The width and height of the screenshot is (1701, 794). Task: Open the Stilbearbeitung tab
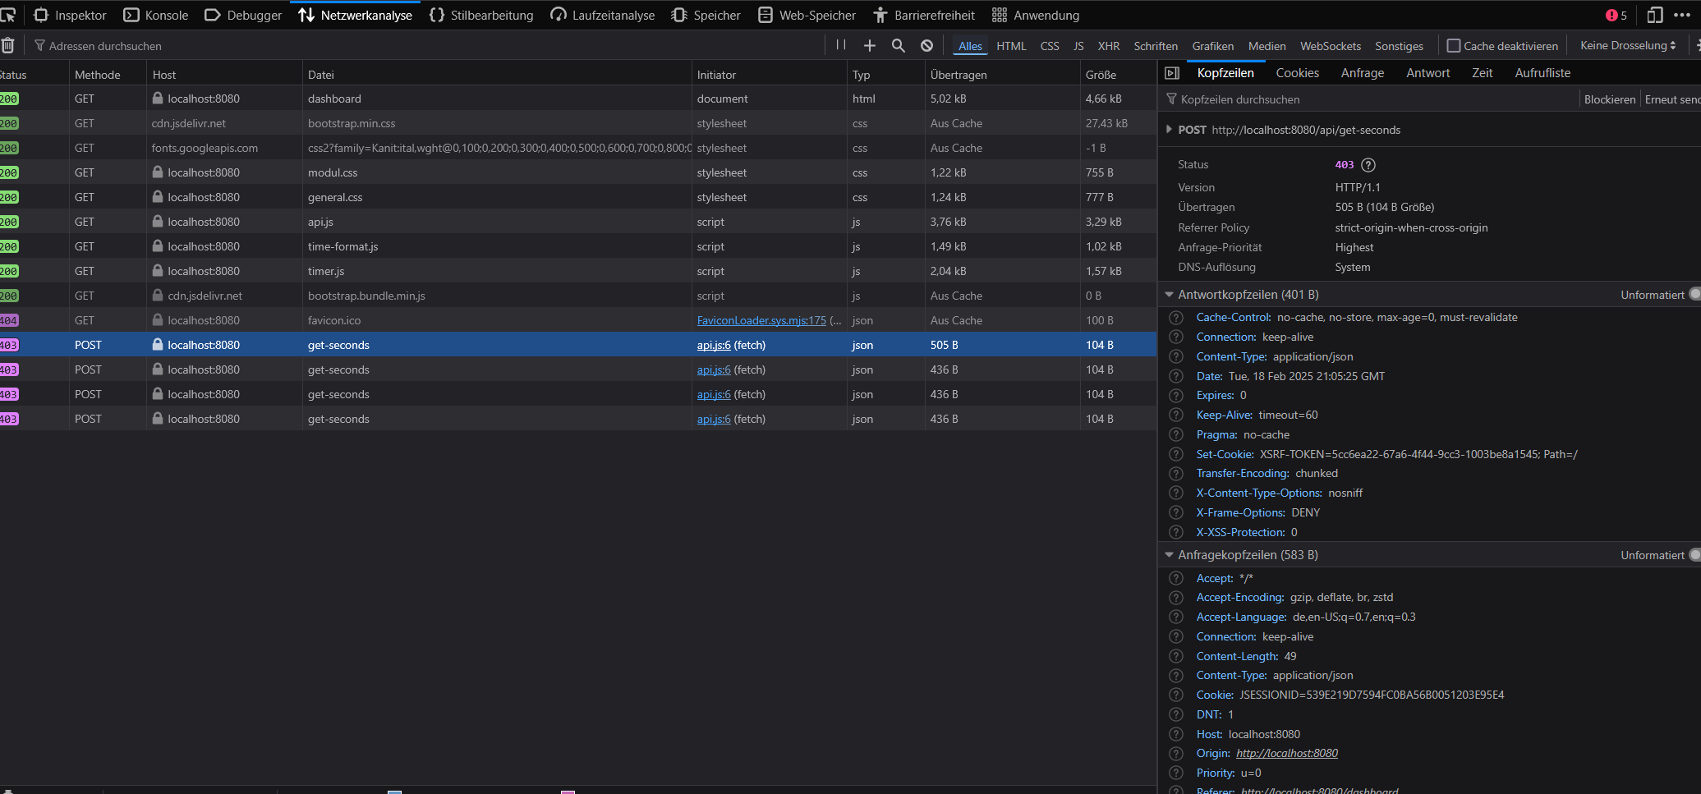point(481,15)
